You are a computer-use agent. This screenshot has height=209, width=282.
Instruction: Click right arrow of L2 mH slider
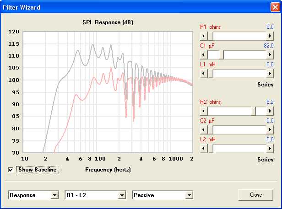point(270,149)
